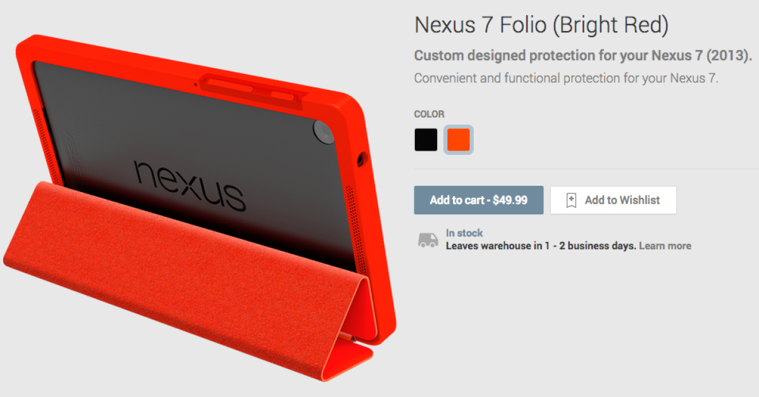The height and width of the screenshot is (397, 759).
Task: Select the bright red color swatch
Action: [x=459, y=139]
